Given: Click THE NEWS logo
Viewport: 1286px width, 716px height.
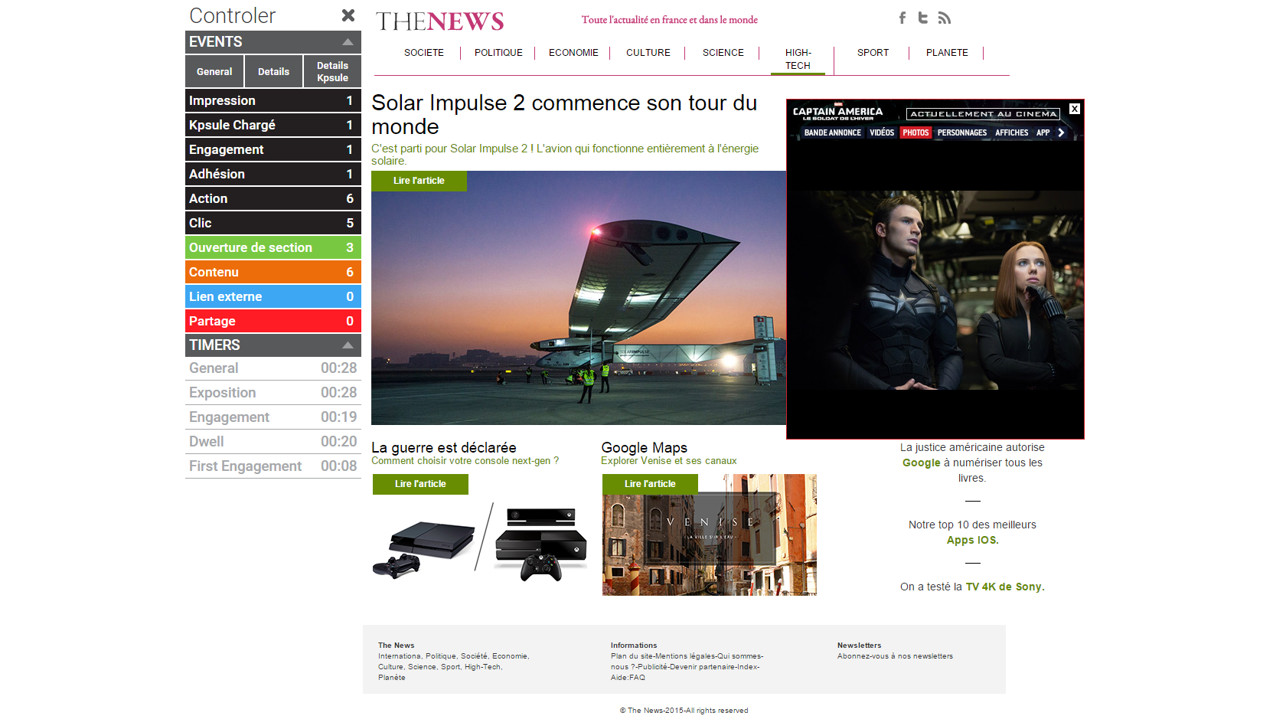Looking at the screenshot, I should (x=439, y=21).
